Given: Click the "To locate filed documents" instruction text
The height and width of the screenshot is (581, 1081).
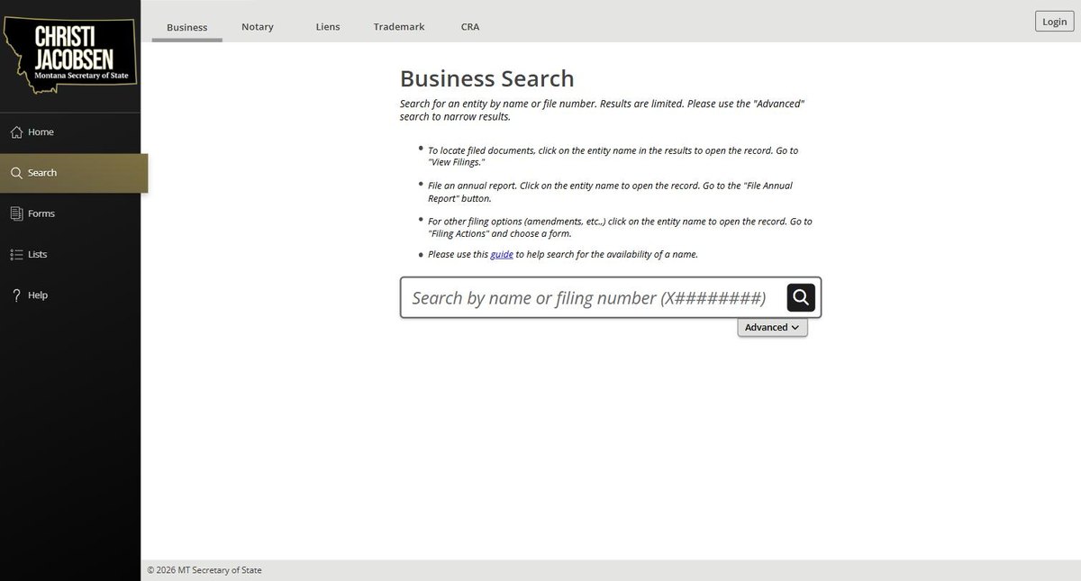Looking at the screenshot, I should (x=613, y=156).
